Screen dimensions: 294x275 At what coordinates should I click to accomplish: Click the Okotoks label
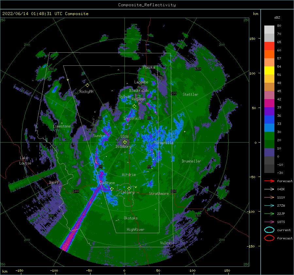click(131, 218)
